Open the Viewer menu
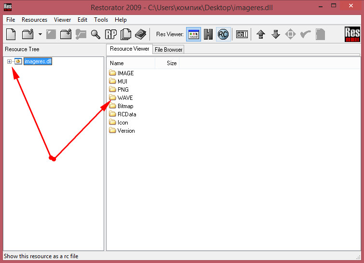 tap(63, 20)
